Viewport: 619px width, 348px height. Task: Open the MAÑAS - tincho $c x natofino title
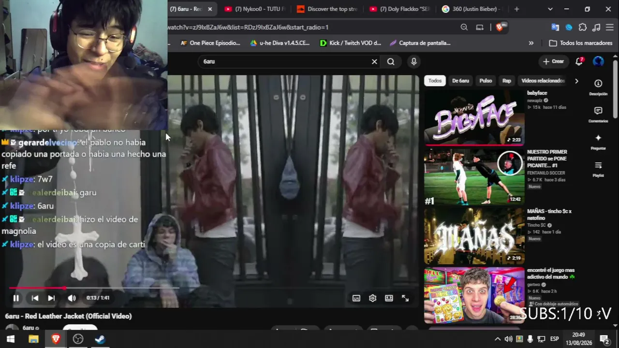coord(549,215)
